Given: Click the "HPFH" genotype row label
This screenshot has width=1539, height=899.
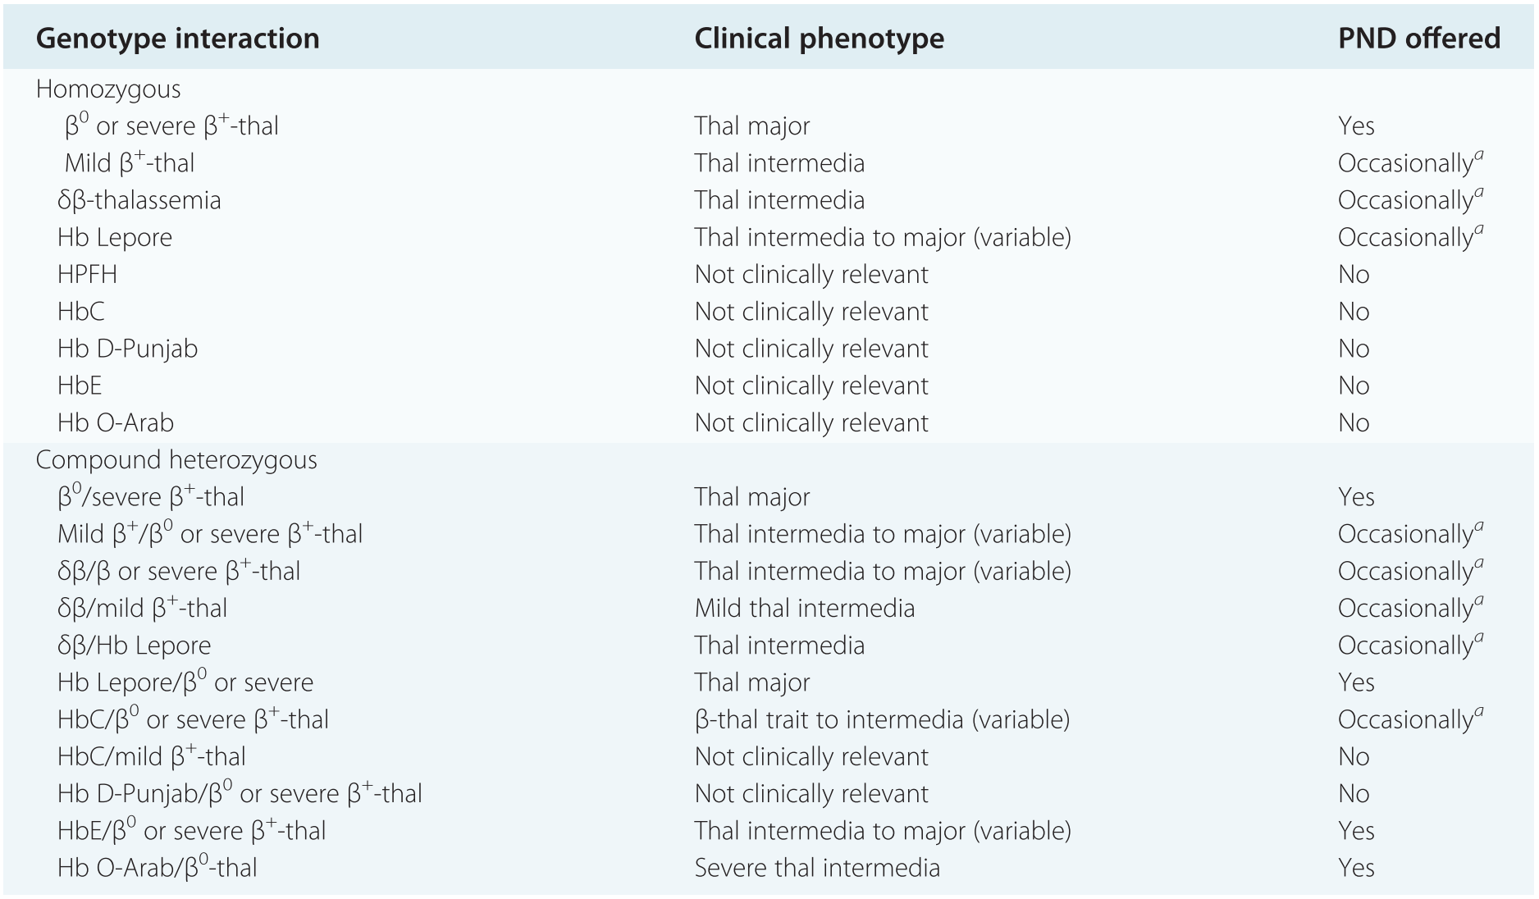Looking at the screenshot, I should [x=87, y=275].
